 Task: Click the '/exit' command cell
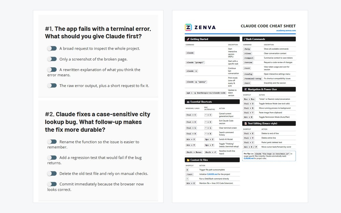click(247, 83)
